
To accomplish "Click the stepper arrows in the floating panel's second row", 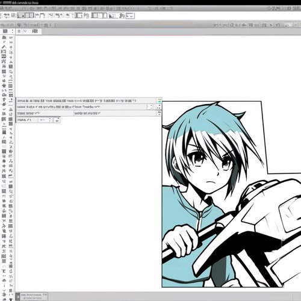I will 150,107.
